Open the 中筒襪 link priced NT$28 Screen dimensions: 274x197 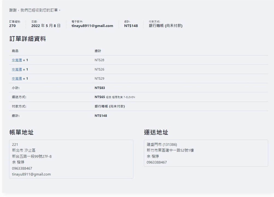[17, 60]
